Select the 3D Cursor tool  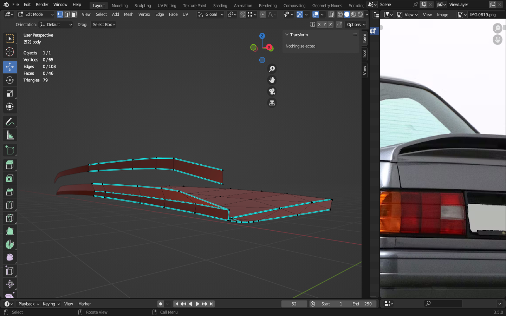point(10,52)
